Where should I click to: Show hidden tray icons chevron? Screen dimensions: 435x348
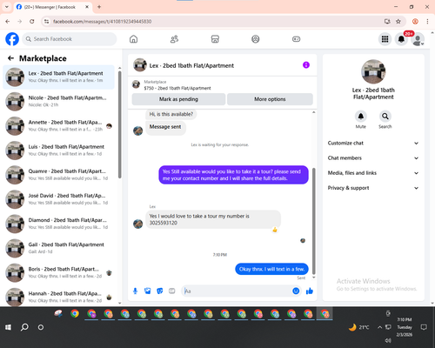[x=379, y=327]
